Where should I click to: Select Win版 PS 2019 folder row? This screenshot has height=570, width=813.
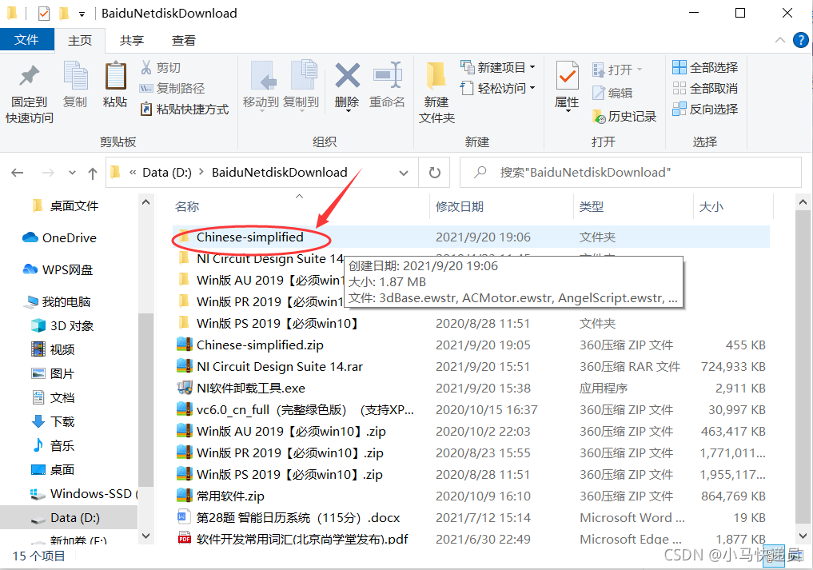pyautogui.click(x=471, y=323)
